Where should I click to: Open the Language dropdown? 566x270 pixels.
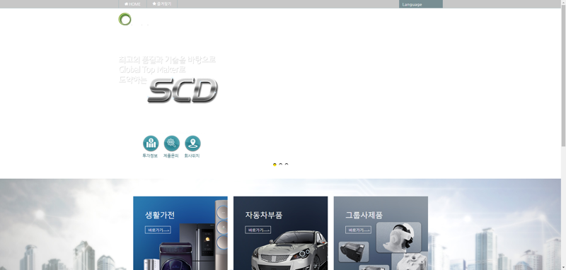point(420,4)
